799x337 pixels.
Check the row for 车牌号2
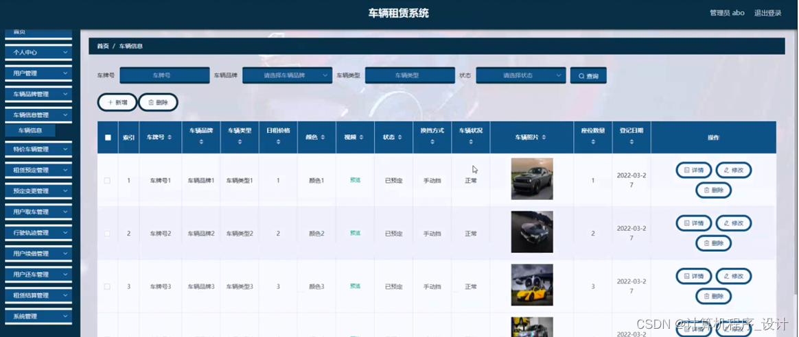tap(107, 234)
